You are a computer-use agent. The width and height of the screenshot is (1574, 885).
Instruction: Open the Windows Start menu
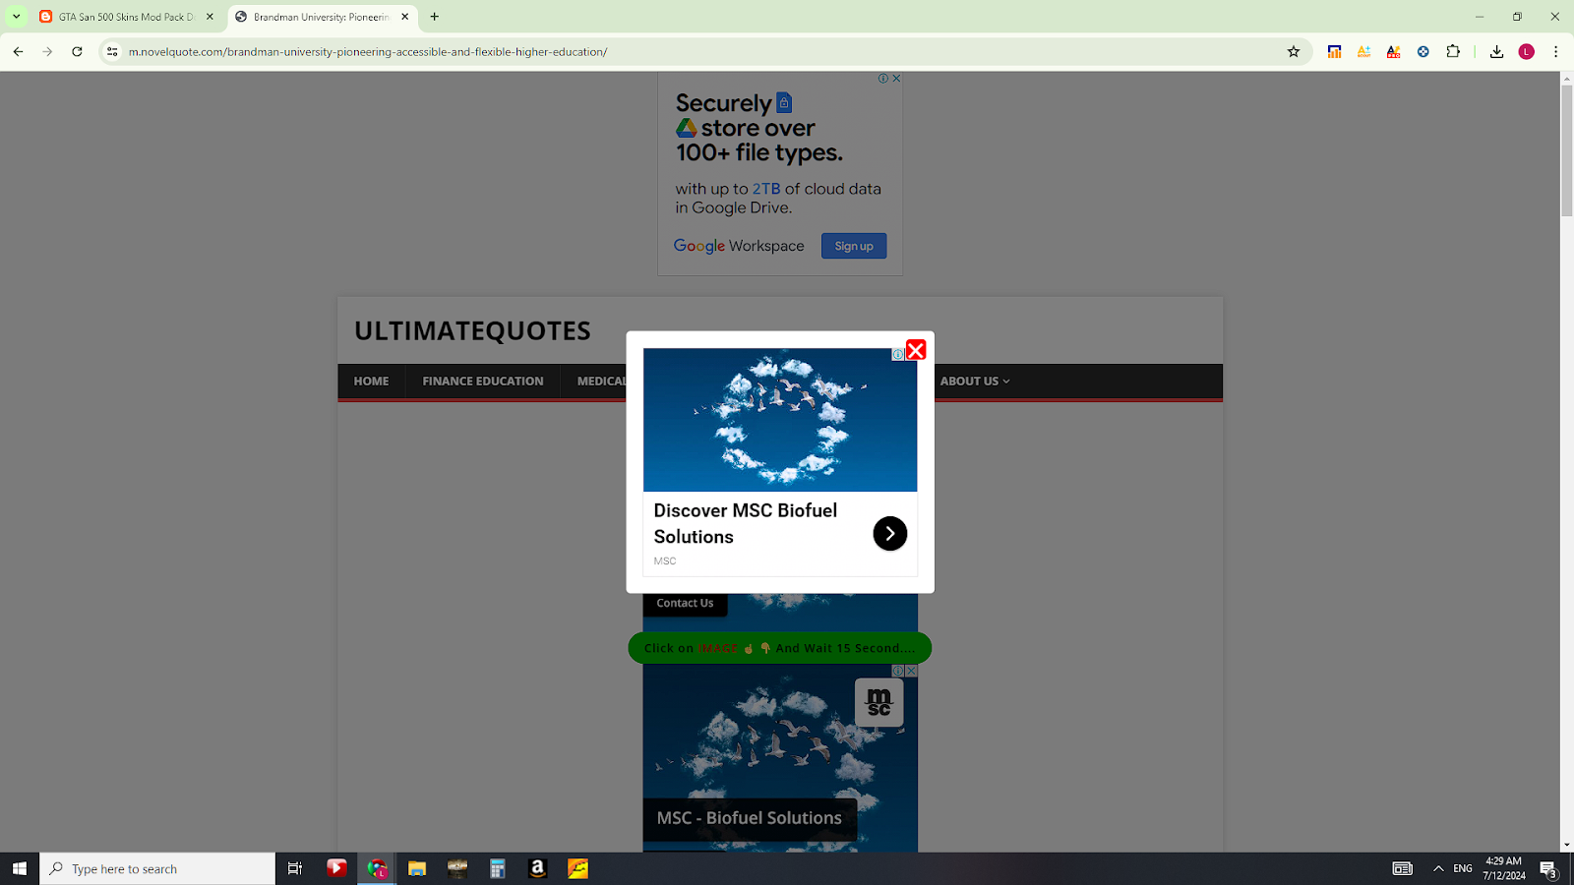(x=20, y=868)
